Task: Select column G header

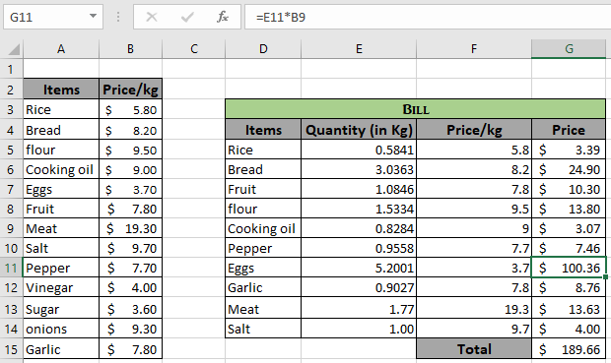Action: pyautogui.click(x=569, y=49)
